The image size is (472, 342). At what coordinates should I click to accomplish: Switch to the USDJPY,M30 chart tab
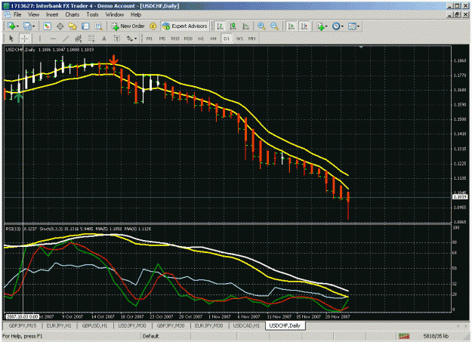pos(132,325)
